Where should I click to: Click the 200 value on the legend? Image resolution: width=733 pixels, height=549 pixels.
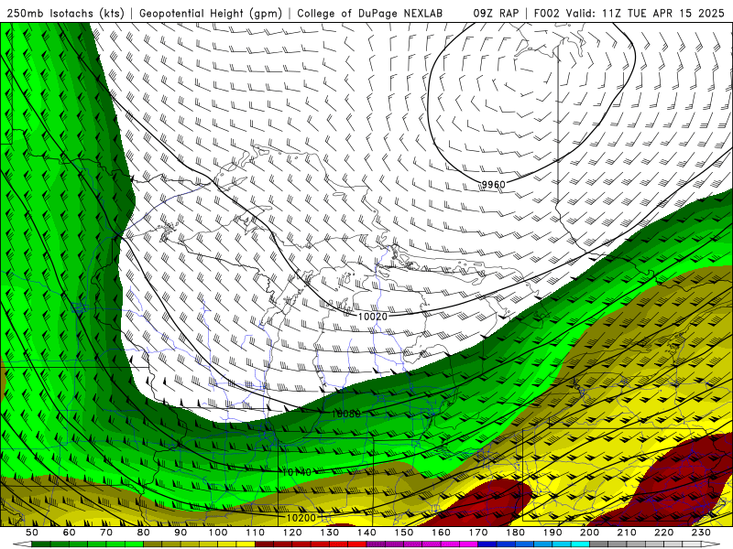tap(590, 533)
